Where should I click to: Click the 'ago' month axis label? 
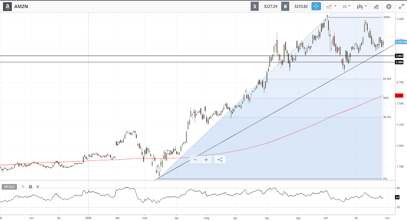click(298, 218)
